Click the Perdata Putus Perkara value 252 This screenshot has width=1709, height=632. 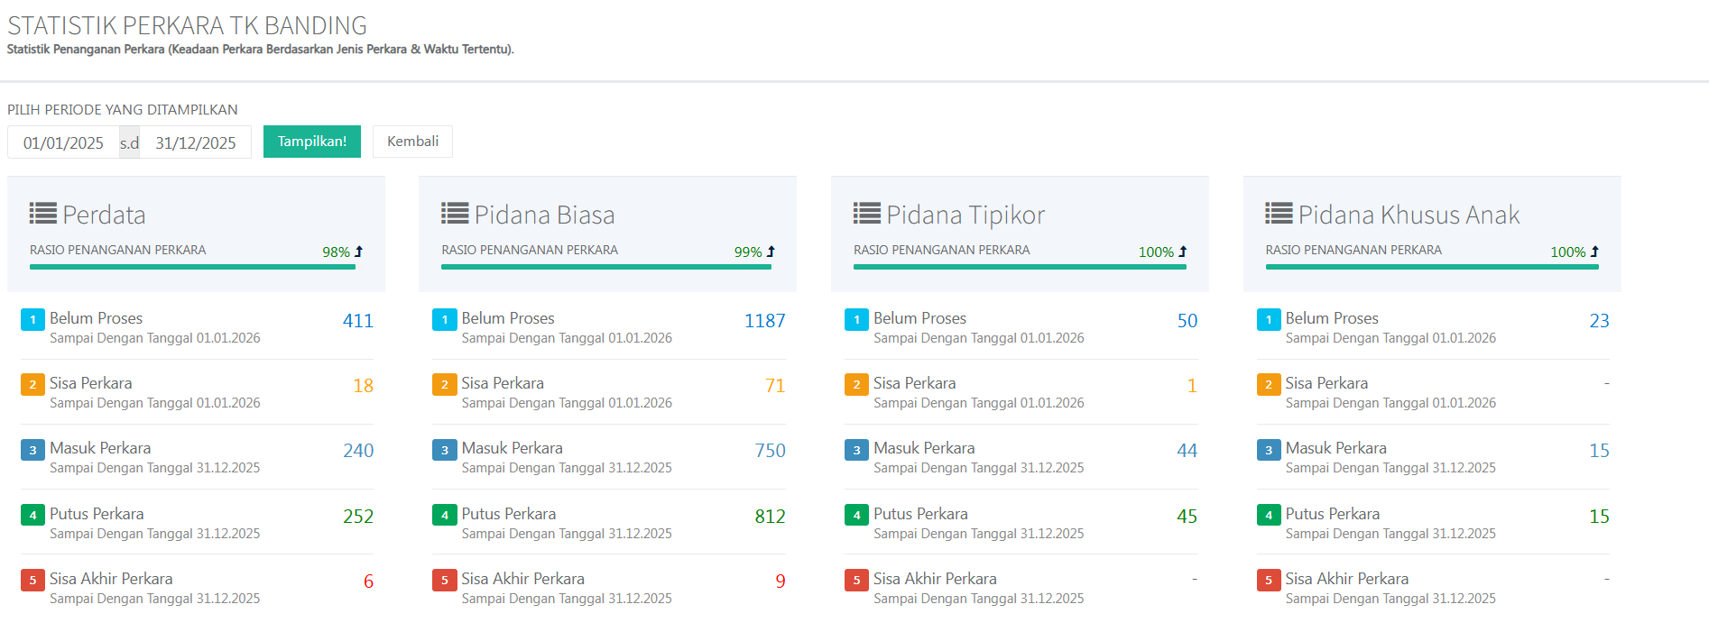358,517
